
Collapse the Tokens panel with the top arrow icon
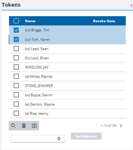[131, 6]
